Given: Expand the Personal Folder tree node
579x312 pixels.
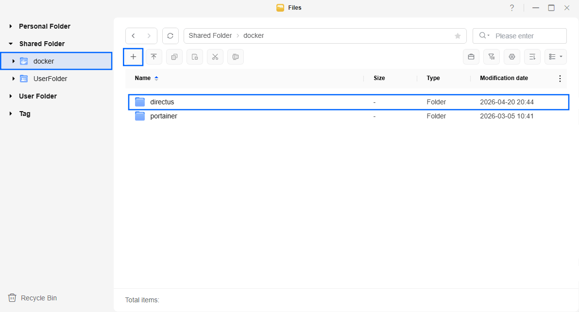Looking at the screenshot, I should coord(11,26).
